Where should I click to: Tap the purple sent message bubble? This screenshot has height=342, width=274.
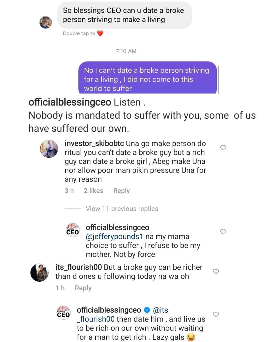[147, 78]
